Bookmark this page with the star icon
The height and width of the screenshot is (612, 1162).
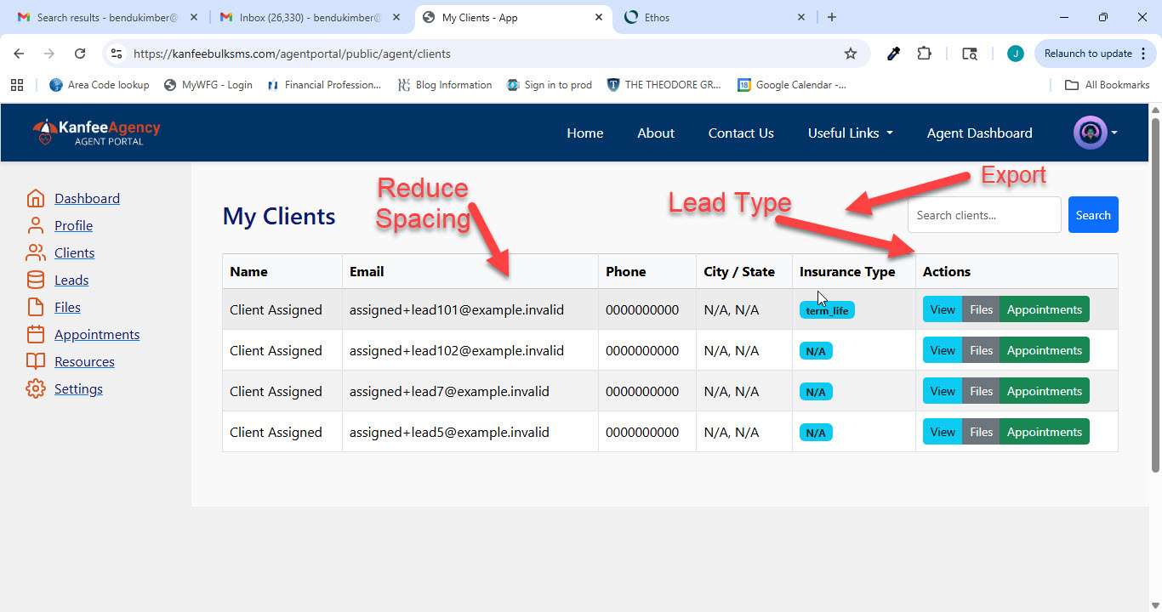(850, 54)
